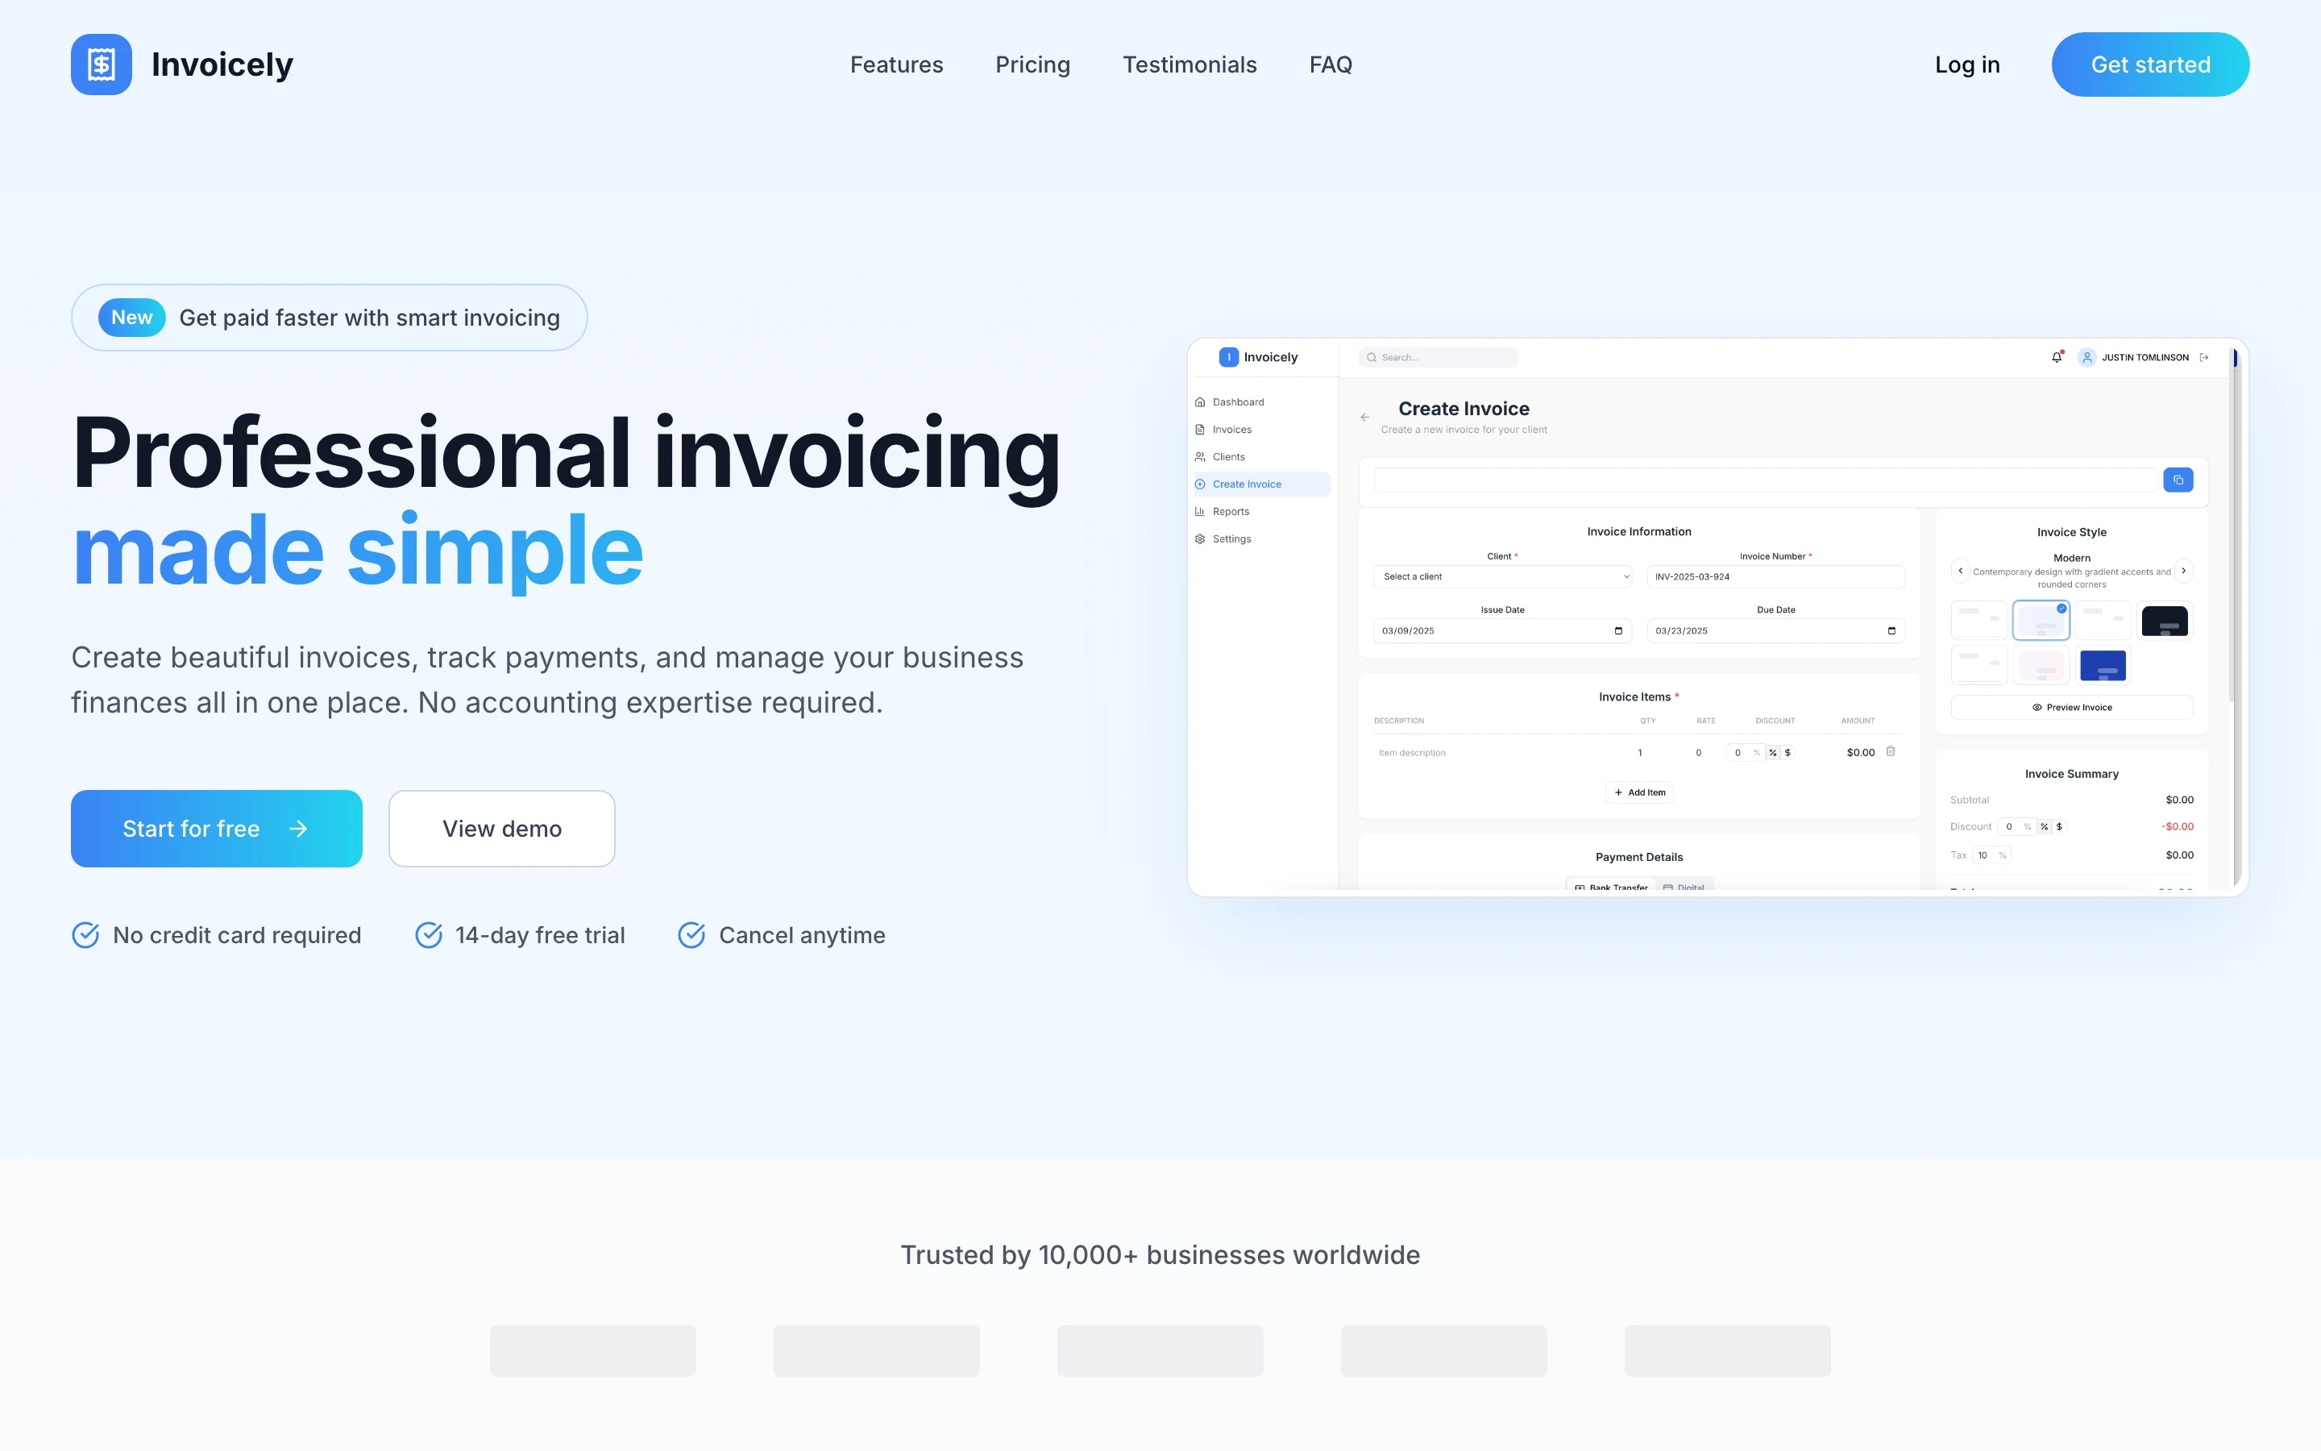Toggle item discount to dollar mode
Screen dimensions: 2321x1451
[1787, 752]
